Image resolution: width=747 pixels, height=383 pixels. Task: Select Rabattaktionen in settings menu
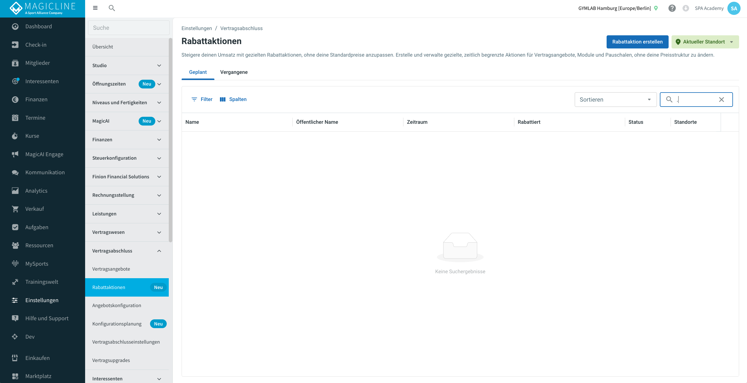click(127, 287)
